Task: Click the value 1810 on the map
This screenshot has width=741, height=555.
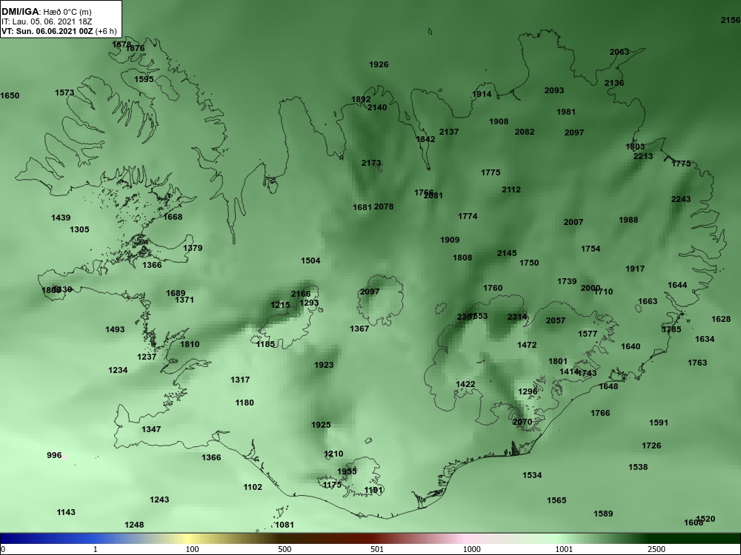Action: [x=190, y=344]
